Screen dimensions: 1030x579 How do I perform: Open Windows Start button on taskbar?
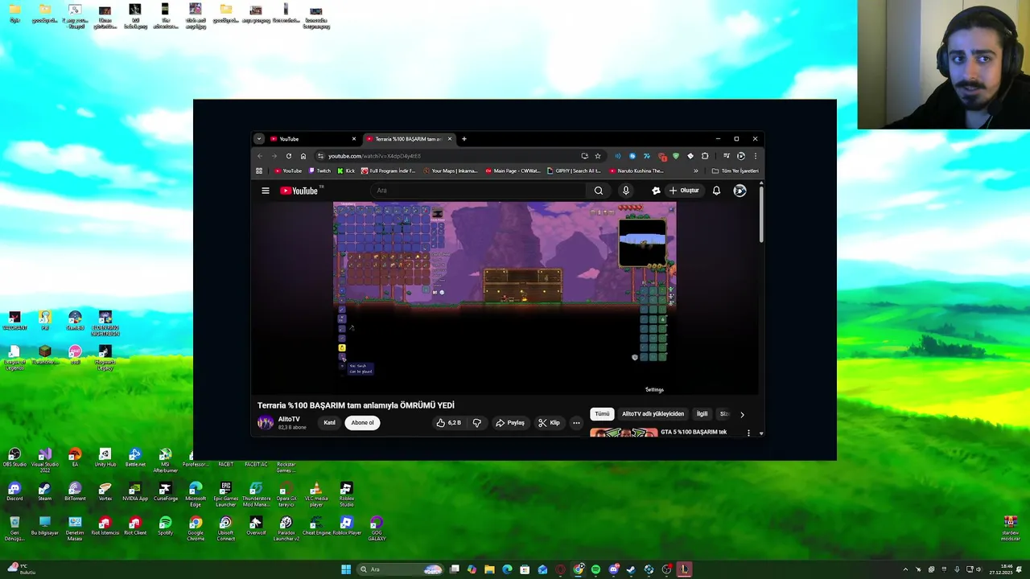[346, 569]
